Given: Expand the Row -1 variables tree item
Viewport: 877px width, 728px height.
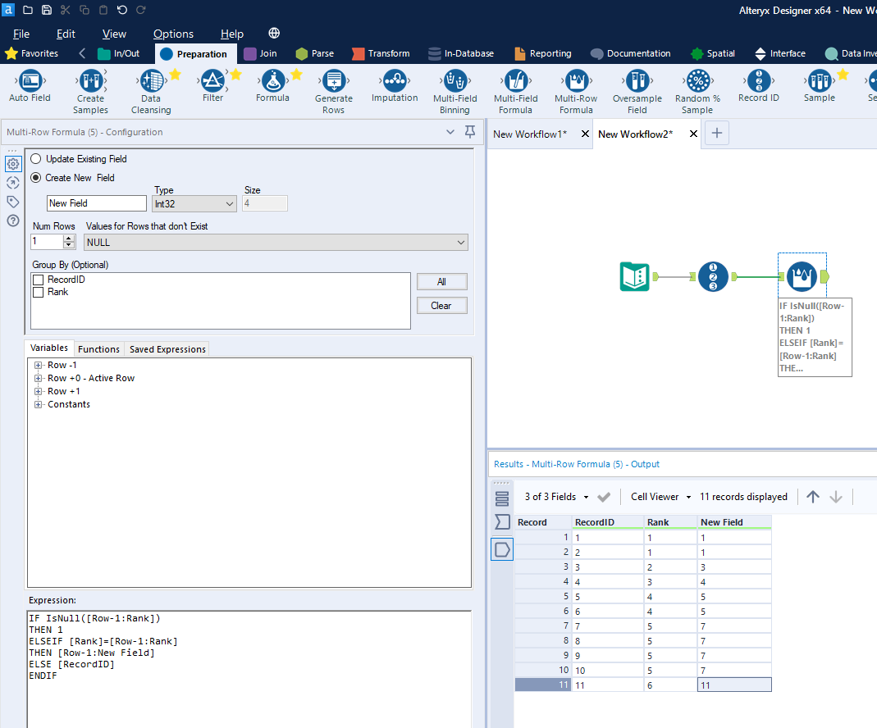Looking at the screenshot, I should click(38, 365).
